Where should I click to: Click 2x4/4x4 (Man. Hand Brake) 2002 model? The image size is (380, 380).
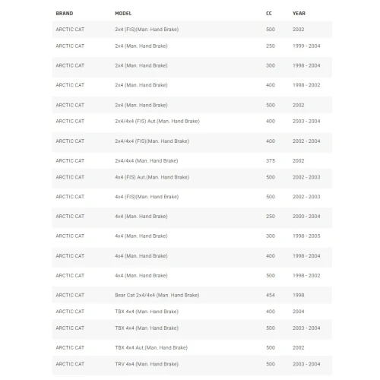coord(147,161)
